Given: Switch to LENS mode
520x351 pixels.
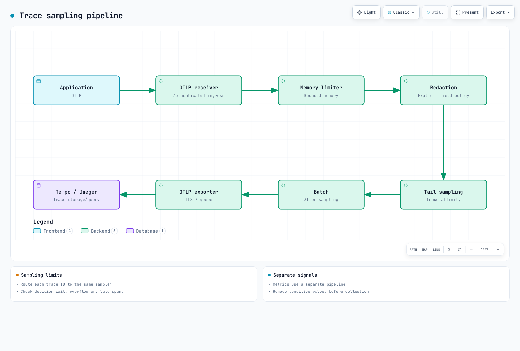Looking at the screenshot, I should (436, 250).
